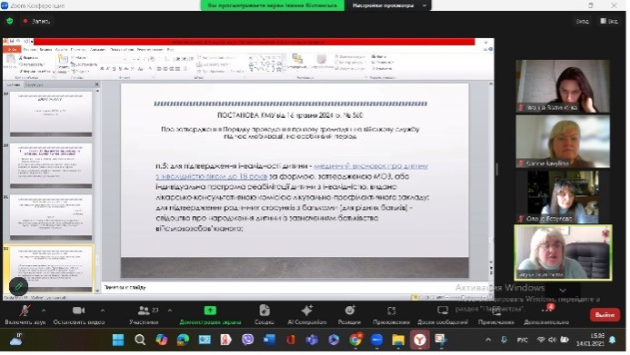Switch to Слайды tab in thumbnail pane
Viewport: 630px width, 355px height.
(13, 84)
